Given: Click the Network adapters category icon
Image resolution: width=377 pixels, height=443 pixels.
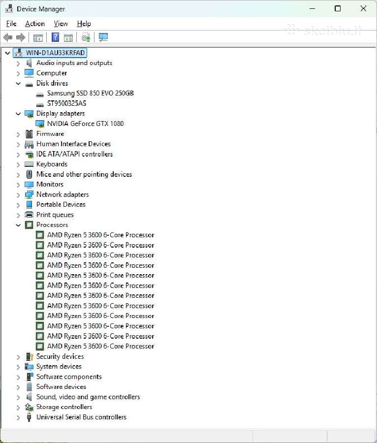Looking at the screenshot, I should click(x=29, y=194).
